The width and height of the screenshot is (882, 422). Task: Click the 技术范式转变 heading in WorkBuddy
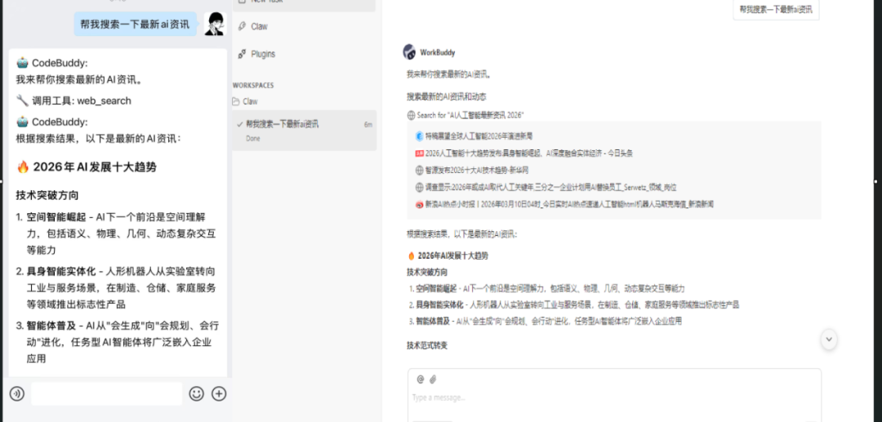tap(427, 345)
